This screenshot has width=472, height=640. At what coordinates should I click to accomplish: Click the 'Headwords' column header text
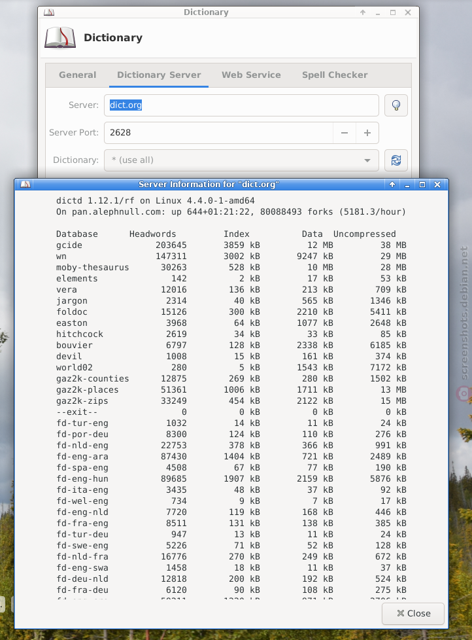pyautogui.click(x=152, y=234)
